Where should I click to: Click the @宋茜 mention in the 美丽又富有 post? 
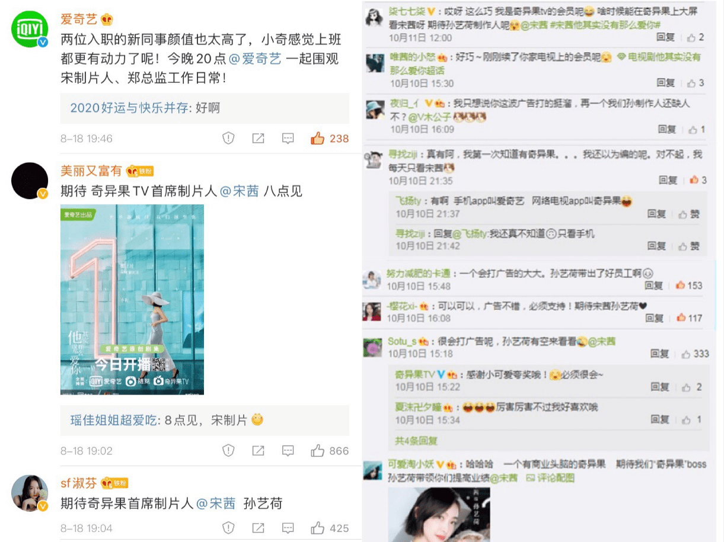239,191
